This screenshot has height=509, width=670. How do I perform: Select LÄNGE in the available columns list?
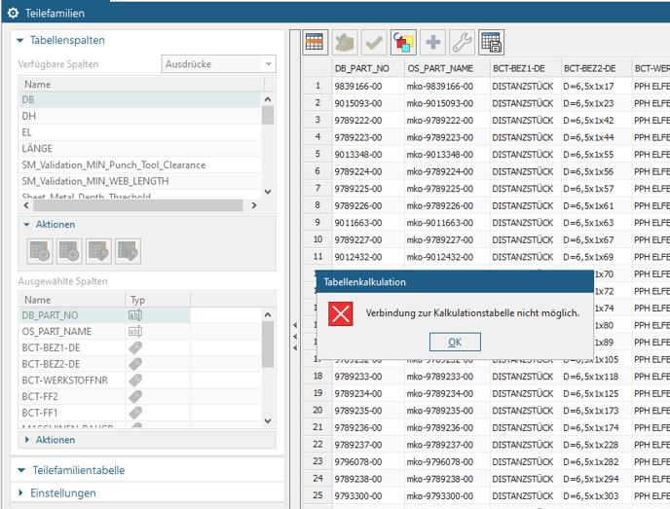140,149
